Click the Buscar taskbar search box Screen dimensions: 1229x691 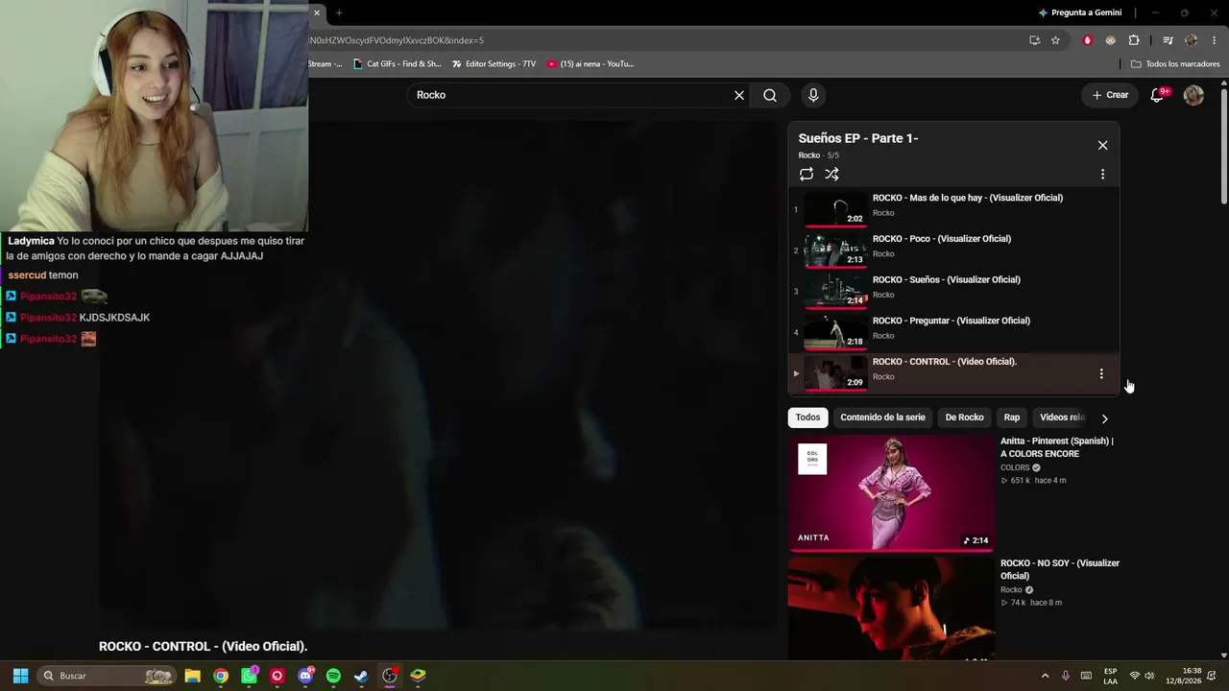click(108, 676)
